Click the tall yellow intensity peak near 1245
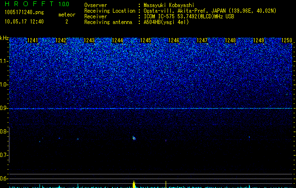 click(134, 184)
